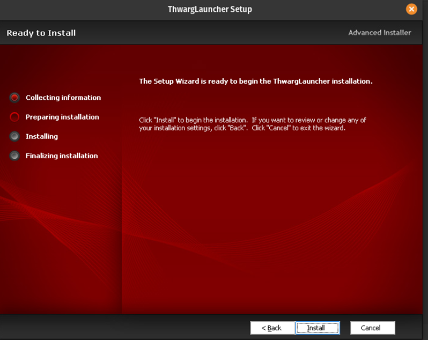The height and width of the screenshot is (340, 428).
Task: Select the Installing step label
Action: tap(42, 136)
